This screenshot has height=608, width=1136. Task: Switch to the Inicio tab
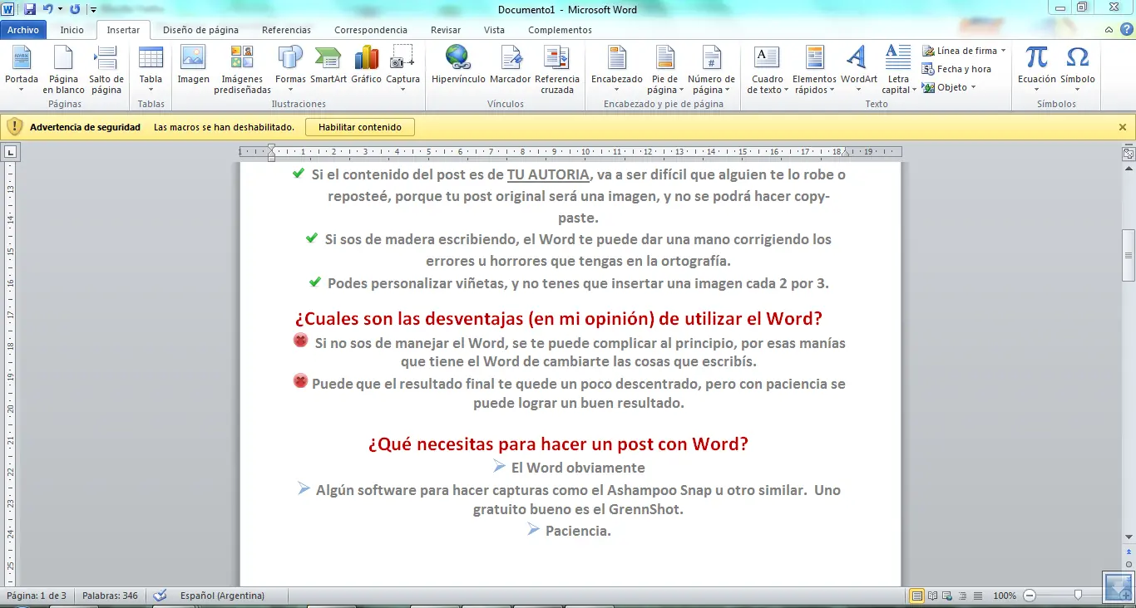coord(72,30)
